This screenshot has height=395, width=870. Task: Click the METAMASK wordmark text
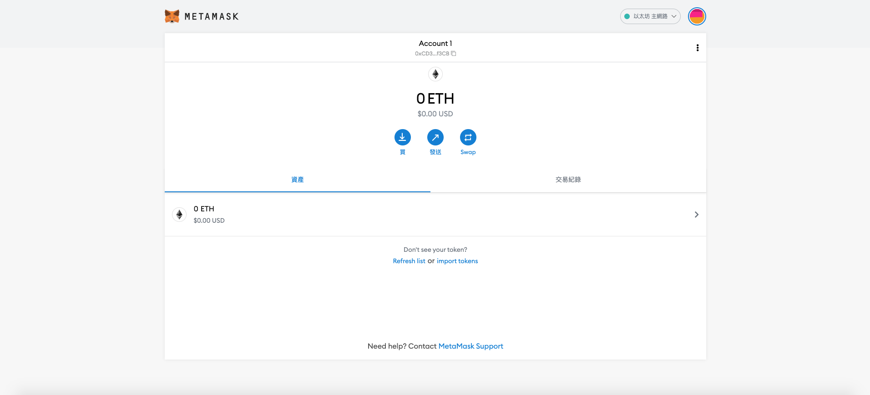(x=212, y=17)
